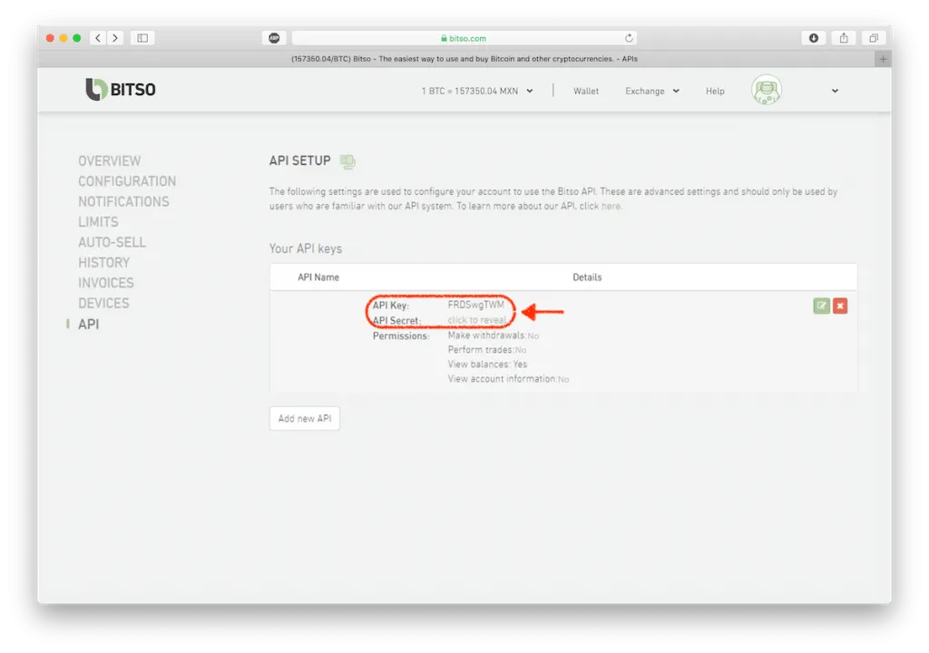Show all tabs overview icon
929x653 pixels.
tap(874, 38)
